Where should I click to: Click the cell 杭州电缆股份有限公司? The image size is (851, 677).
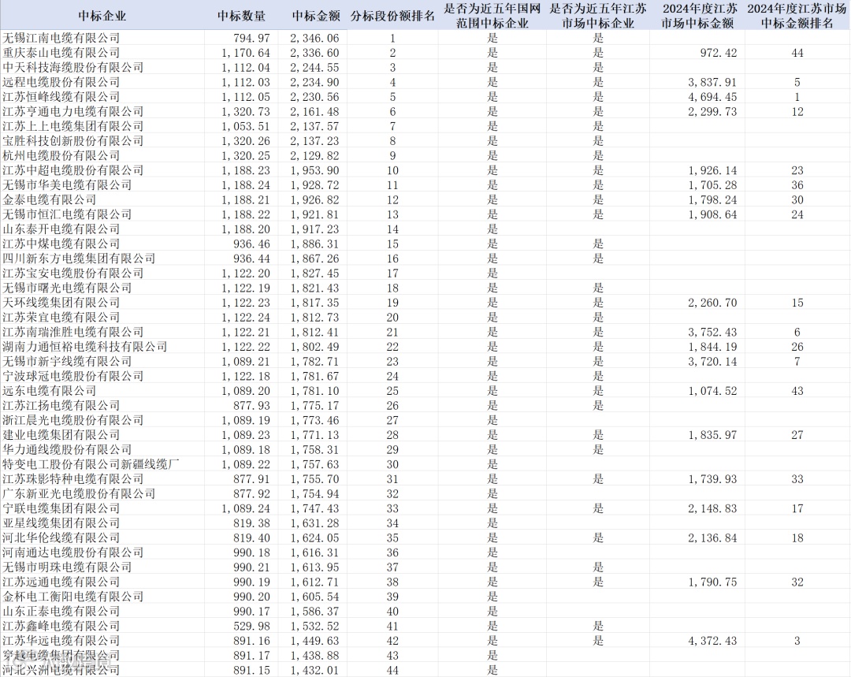[x=61, y=155]
